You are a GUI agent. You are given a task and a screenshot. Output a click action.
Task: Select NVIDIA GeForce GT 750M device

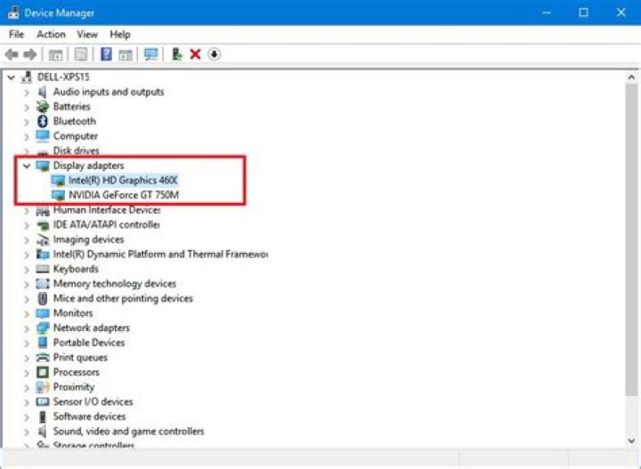[x=124, y=195]
